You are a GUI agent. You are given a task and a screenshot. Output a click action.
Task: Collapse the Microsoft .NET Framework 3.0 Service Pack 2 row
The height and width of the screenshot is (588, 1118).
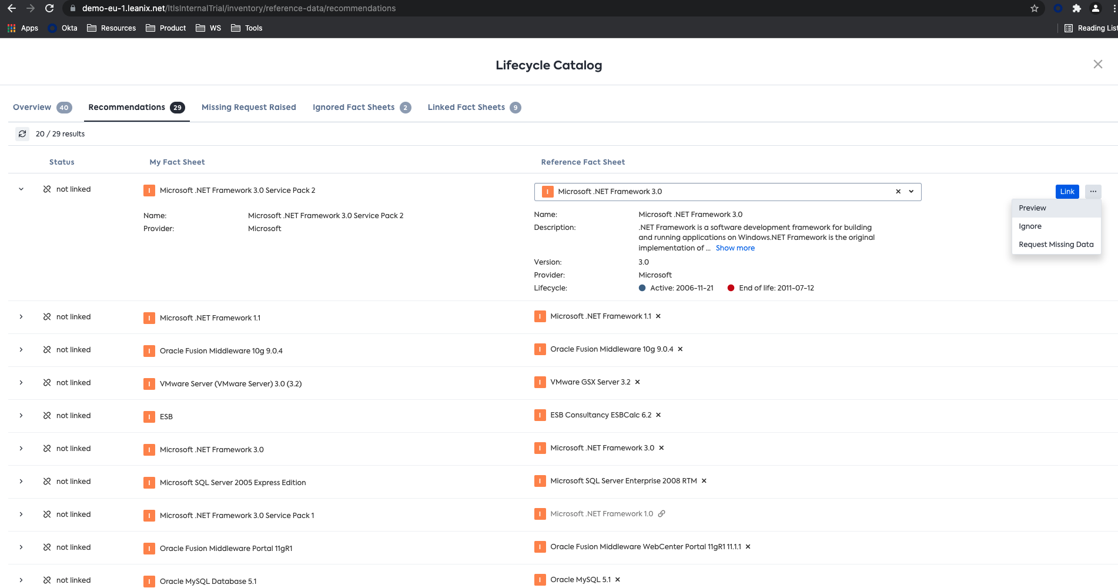tap(21, 189)
